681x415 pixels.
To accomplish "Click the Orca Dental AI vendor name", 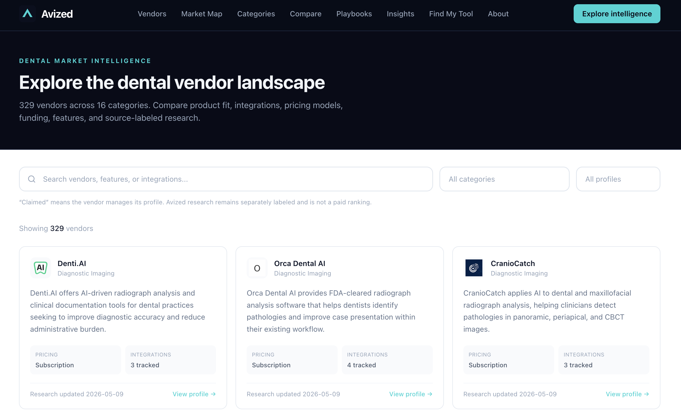I will 300,263.
